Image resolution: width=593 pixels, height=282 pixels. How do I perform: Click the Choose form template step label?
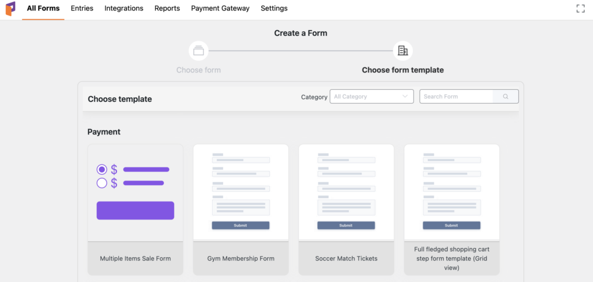[x=402, y=70]
